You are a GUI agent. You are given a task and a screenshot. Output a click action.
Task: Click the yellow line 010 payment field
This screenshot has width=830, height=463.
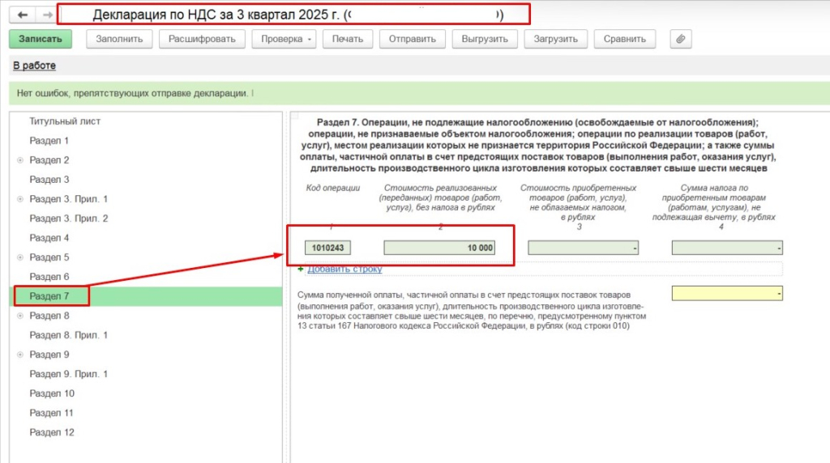727,293
